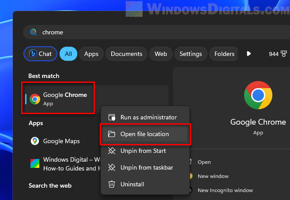This screenshot has width=290, height=200.
Task: Show more filters with the arrow button
Action: (249, 54)
